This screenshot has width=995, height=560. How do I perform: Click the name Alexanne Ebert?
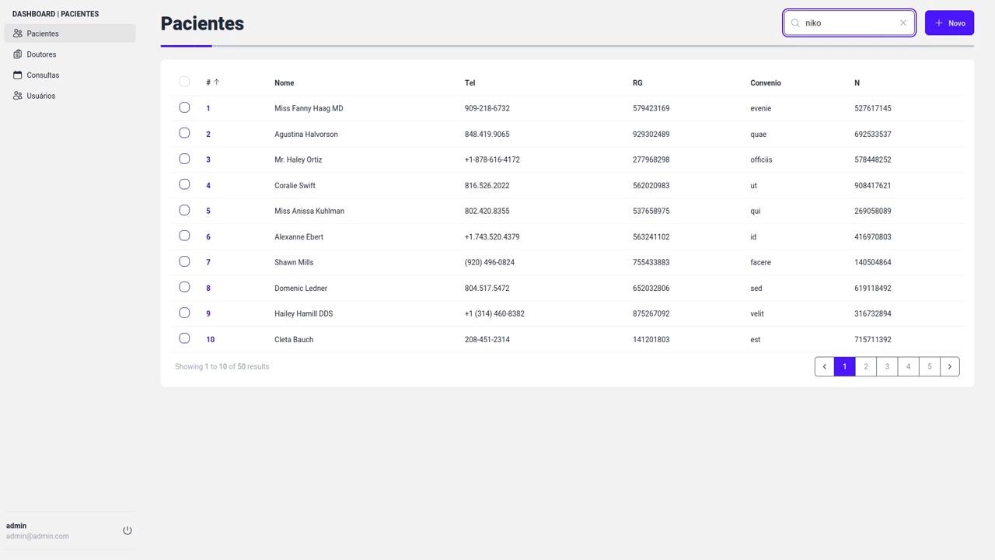tap(298, 237)
